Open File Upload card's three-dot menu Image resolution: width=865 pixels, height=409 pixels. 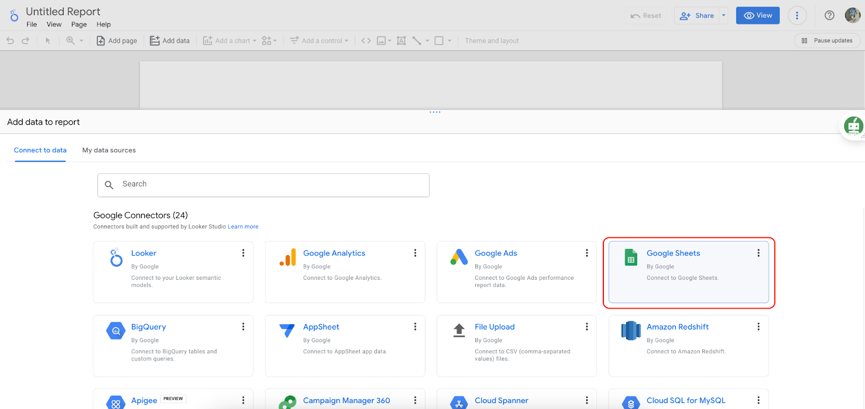(x=587, y=326)
